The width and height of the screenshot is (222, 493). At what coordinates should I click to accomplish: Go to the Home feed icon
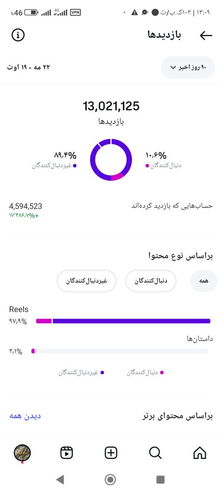tap(200, 453)
